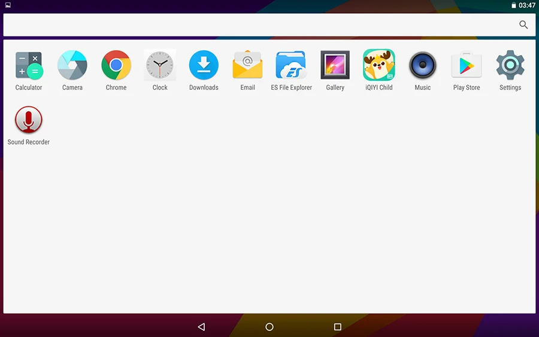Launch the Camera app

[x=72, y=65]
